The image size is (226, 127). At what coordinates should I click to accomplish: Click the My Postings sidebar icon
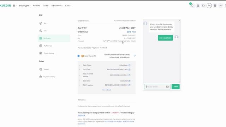click(x=41, y=46)
